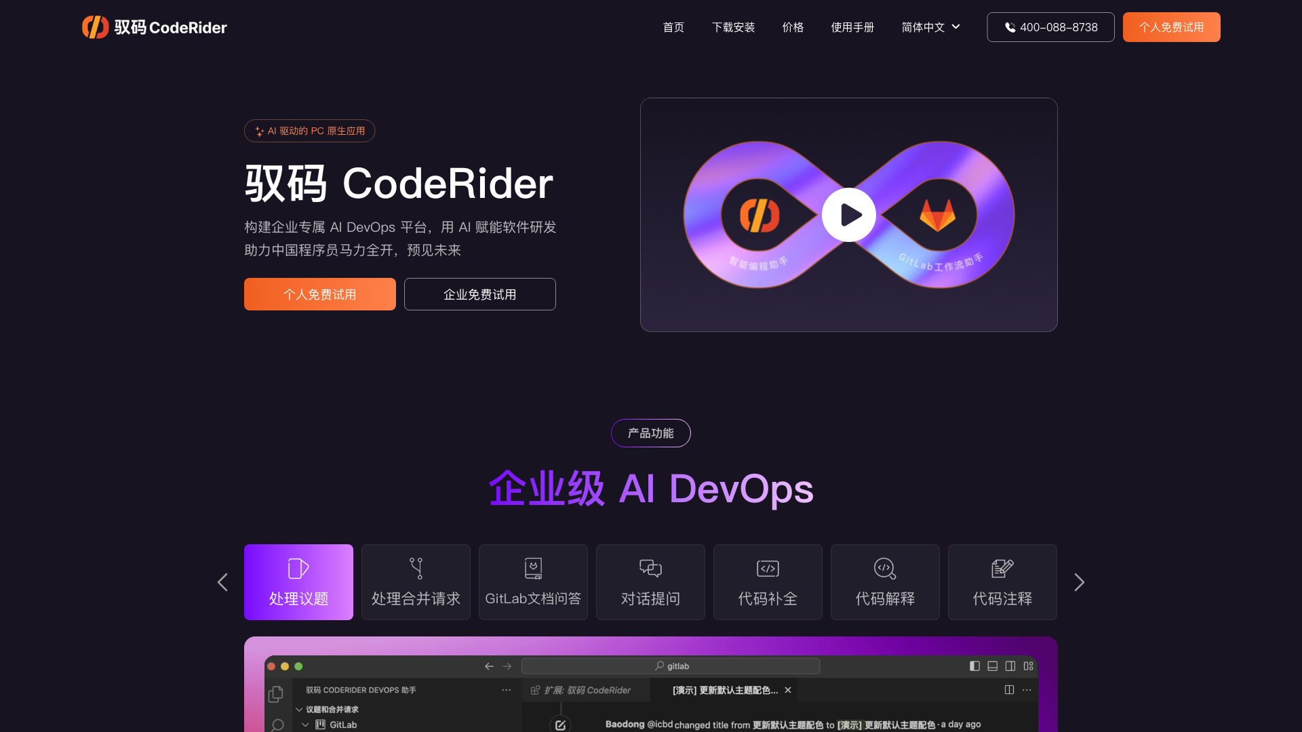Click the 产品功能 pill label
Viewport: 1302px width, 732px height.
[651, 433]
